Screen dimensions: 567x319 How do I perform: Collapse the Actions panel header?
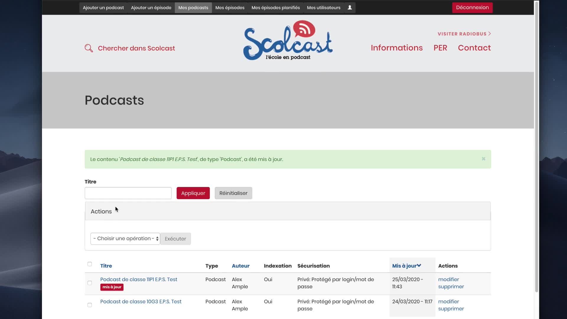coord(101,211)
